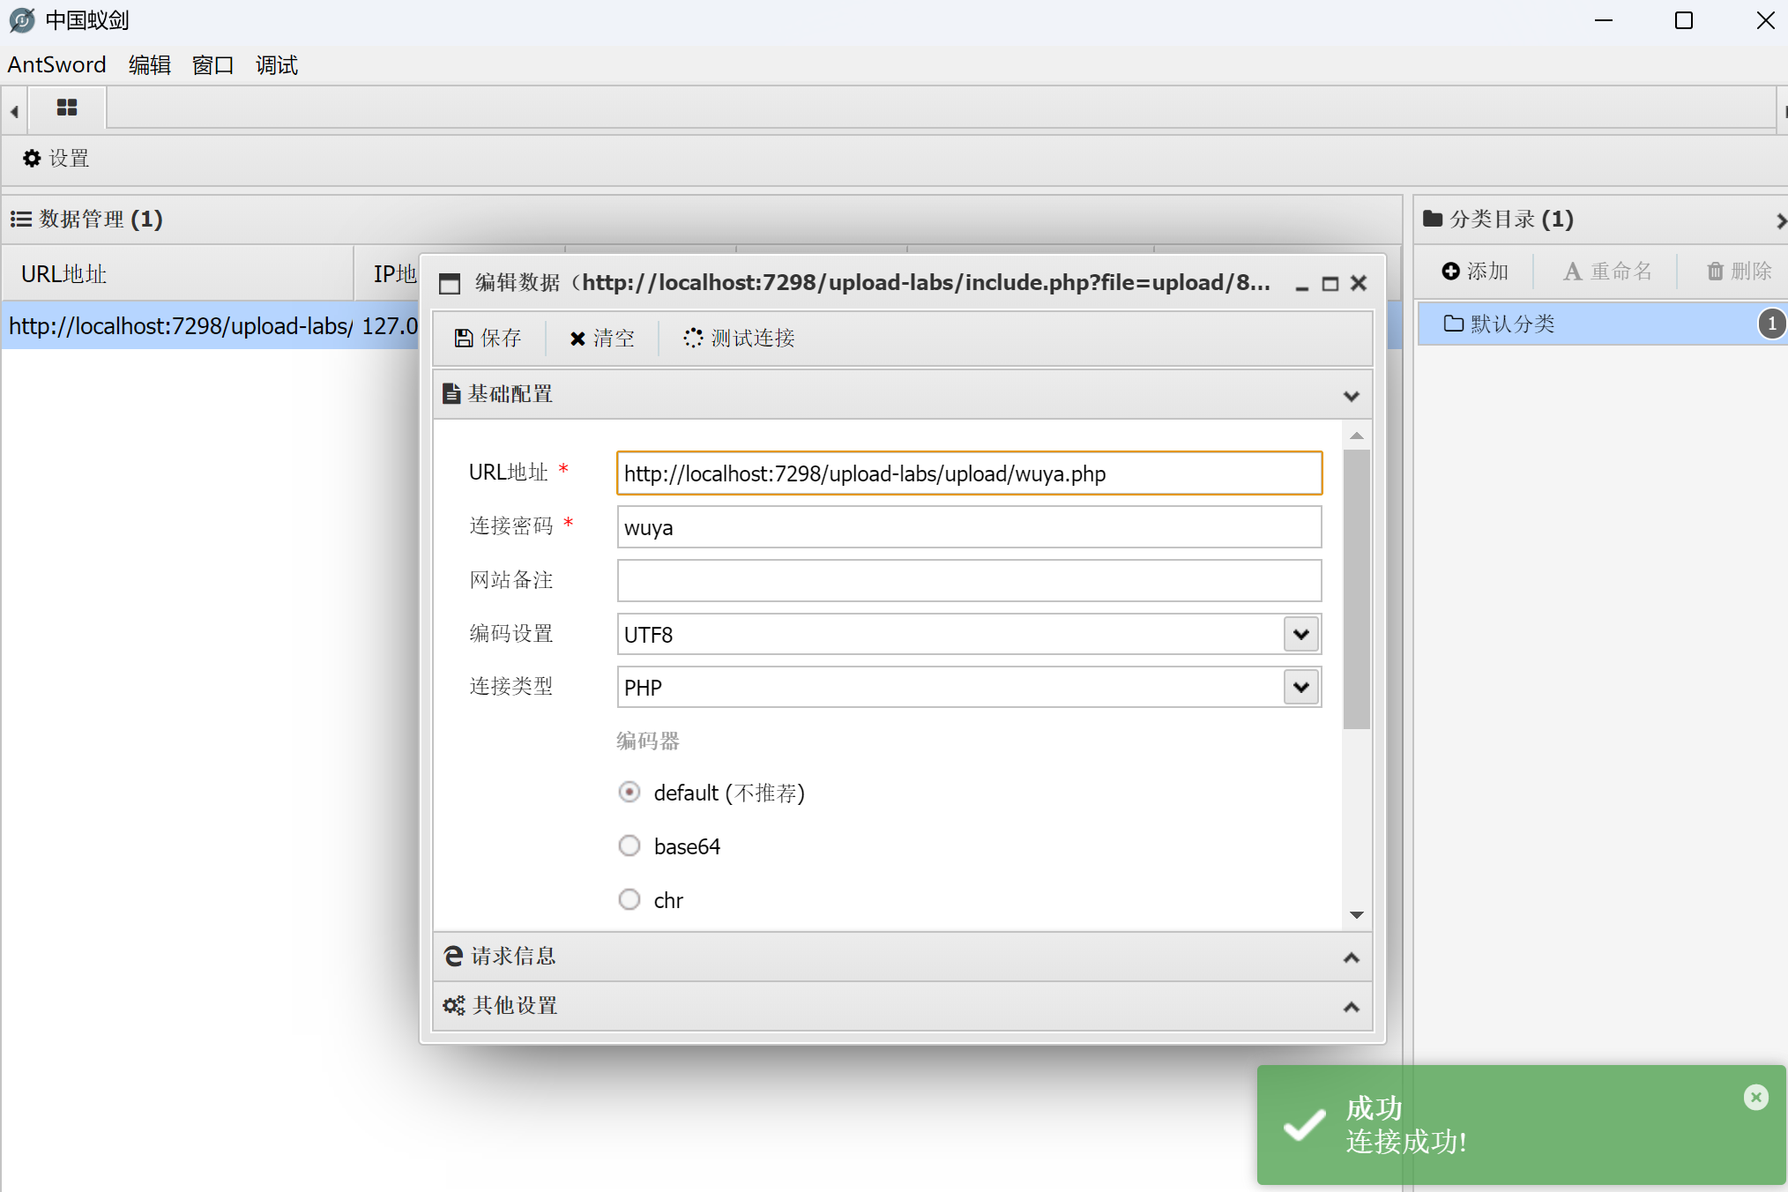Open the UTF8 encoding dropdown
The width and height of the screenshot is (1788, 1192).
point(1300,635)
